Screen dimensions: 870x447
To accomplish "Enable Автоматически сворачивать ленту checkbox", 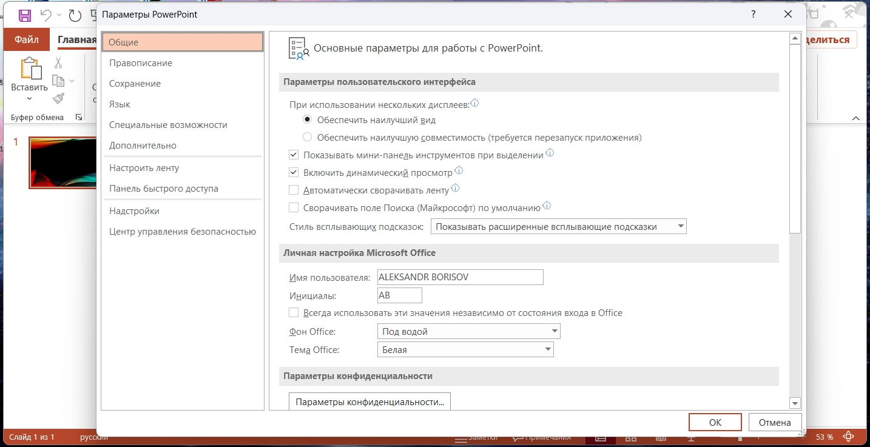I will point(294,190).
